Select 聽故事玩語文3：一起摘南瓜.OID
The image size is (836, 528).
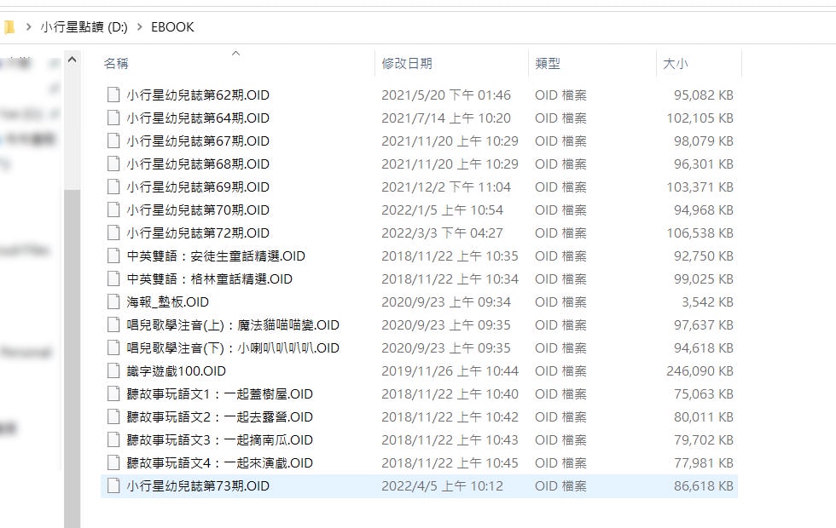(220, 439)
